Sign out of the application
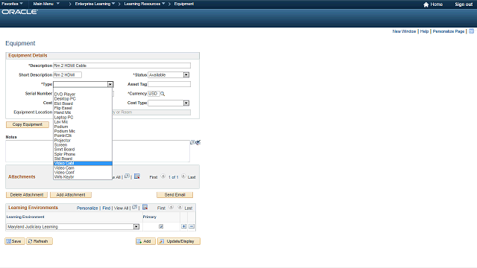Viewport: 477px width, 268px height. tap(464, 4)
